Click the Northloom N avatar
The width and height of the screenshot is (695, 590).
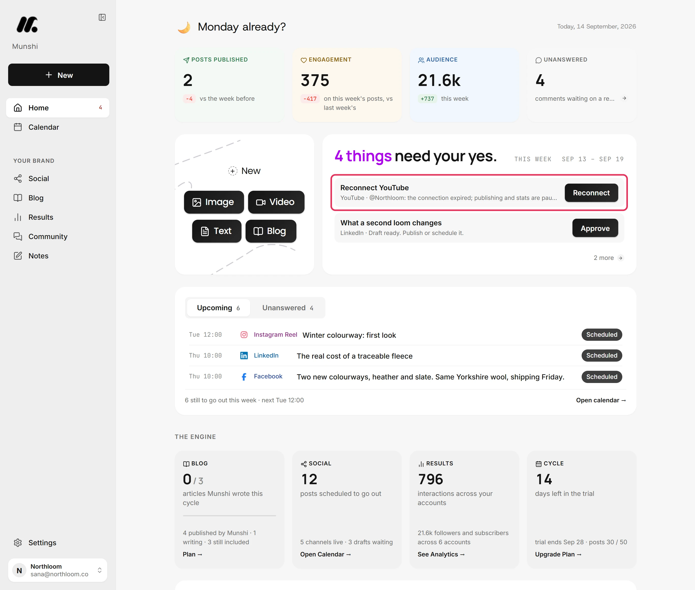[19, 570]
